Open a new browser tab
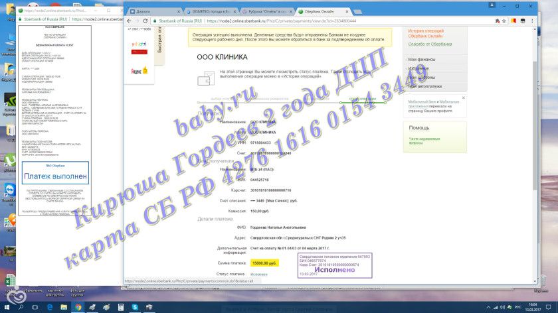 pyautogui.click(x=357, y=12)
